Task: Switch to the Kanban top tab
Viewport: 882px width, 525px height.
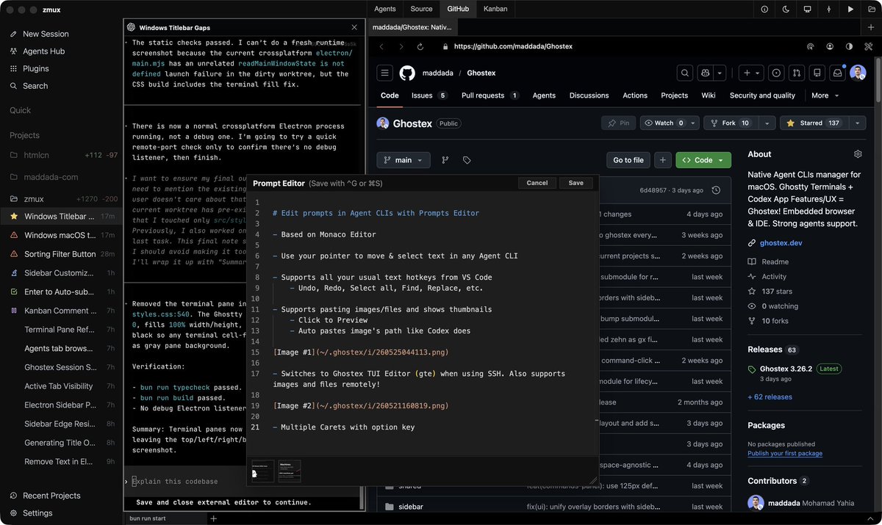Action: point(495,9)
